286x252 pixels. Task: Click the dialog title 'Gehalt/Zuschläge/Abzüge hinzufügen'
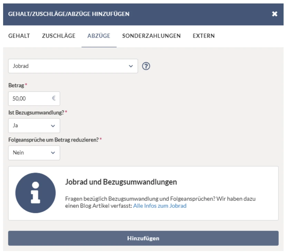pyautogui.click(x=69, y=14)
